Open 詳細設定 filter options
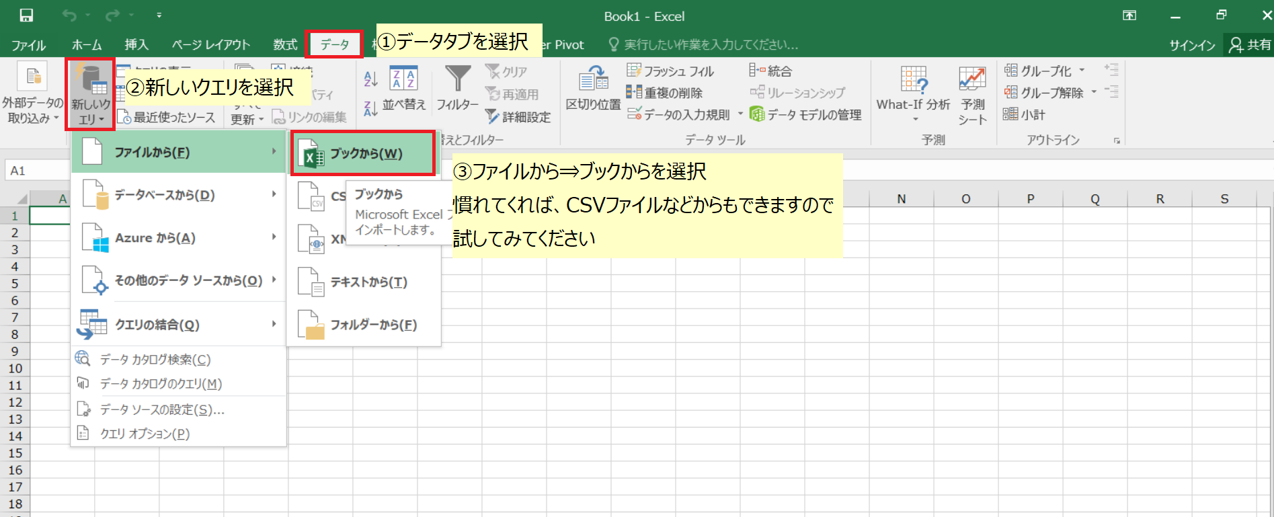Image resolution: width=1274 pixels, height=517 pixels. coord(518,117)
